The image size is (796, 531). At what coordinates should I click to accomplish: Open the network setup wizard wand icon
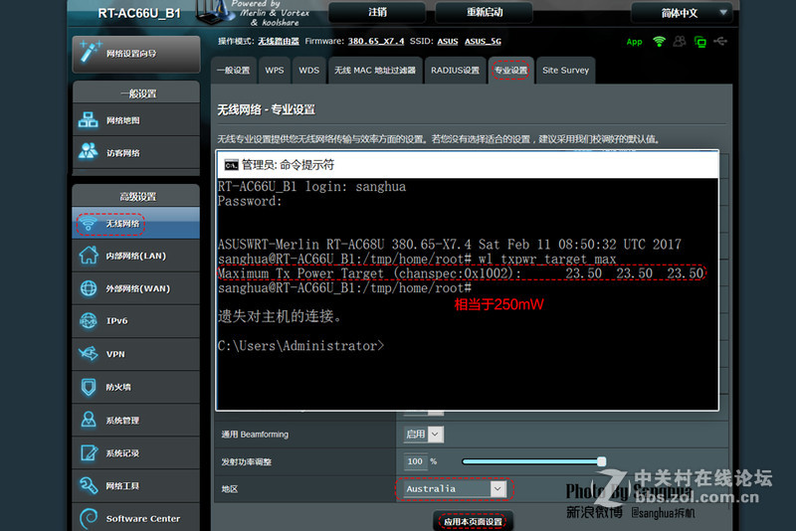(x=90, y=52)
